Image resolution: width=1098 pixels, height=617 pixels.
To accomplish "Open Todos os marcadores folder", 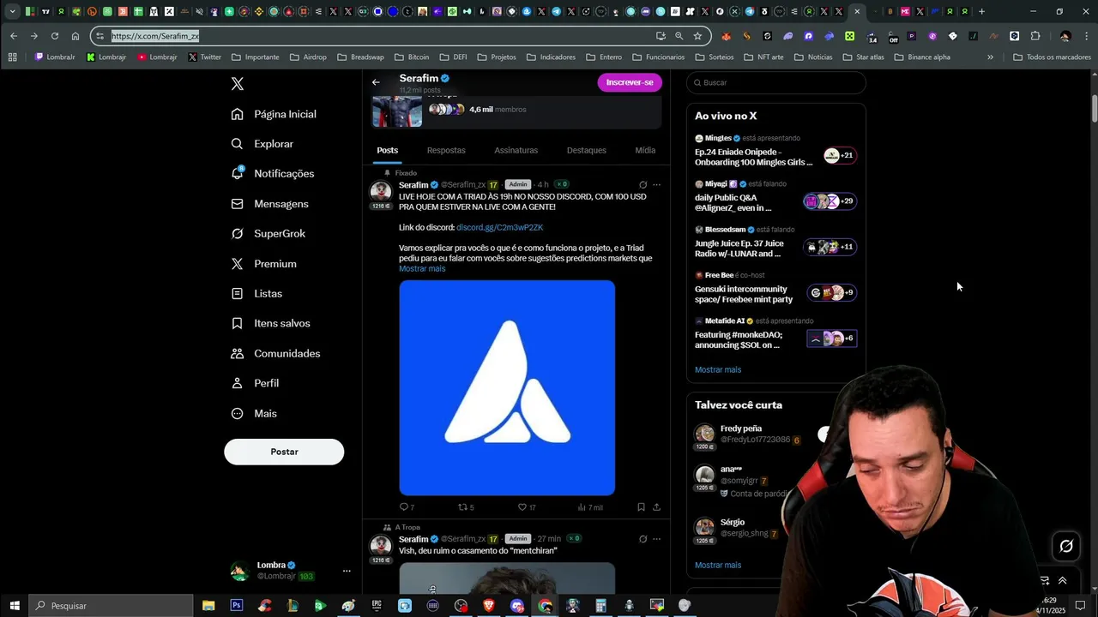I will (1052, 57).
